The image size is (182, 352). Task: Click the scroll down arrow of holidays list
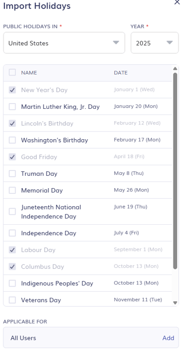[x=175, y=303]
